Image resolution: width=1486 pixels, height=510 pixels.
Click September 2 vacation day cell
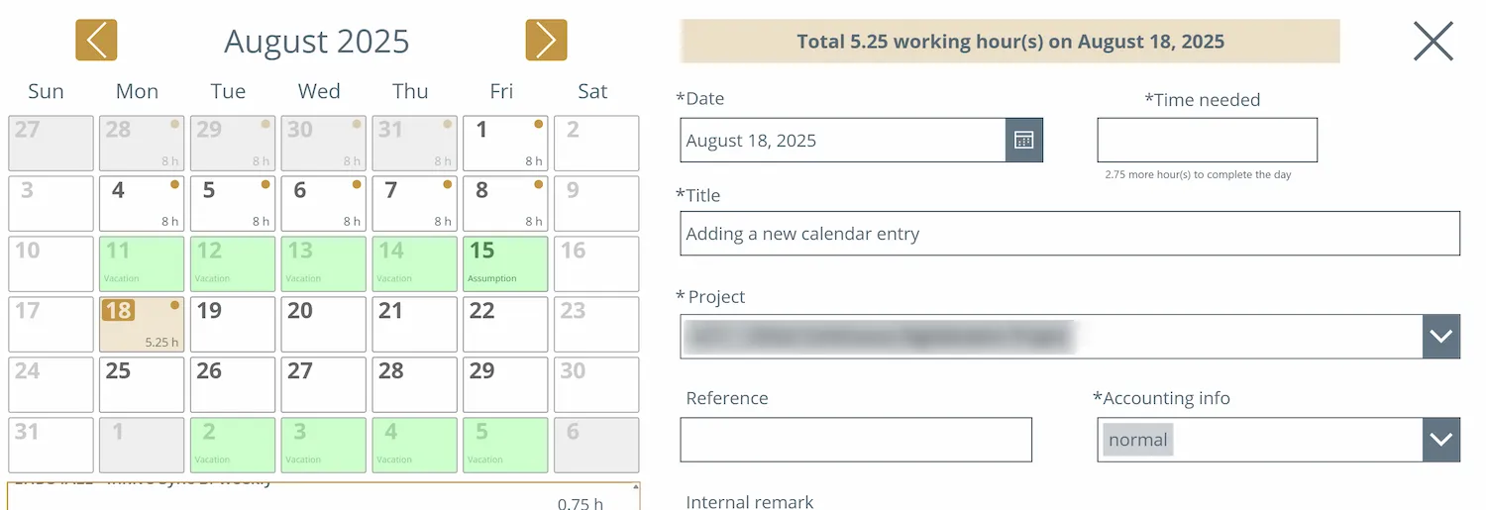(233, 445)
